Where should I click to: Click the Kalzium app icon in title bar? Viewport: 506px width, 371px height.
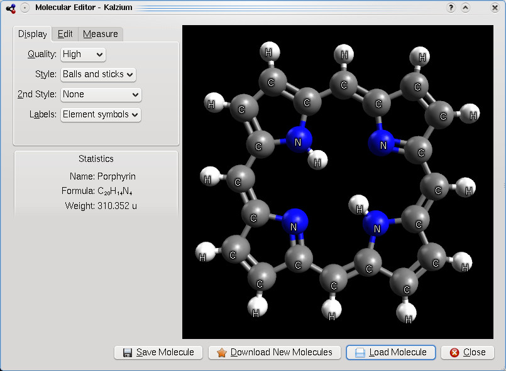click(11, 8)
